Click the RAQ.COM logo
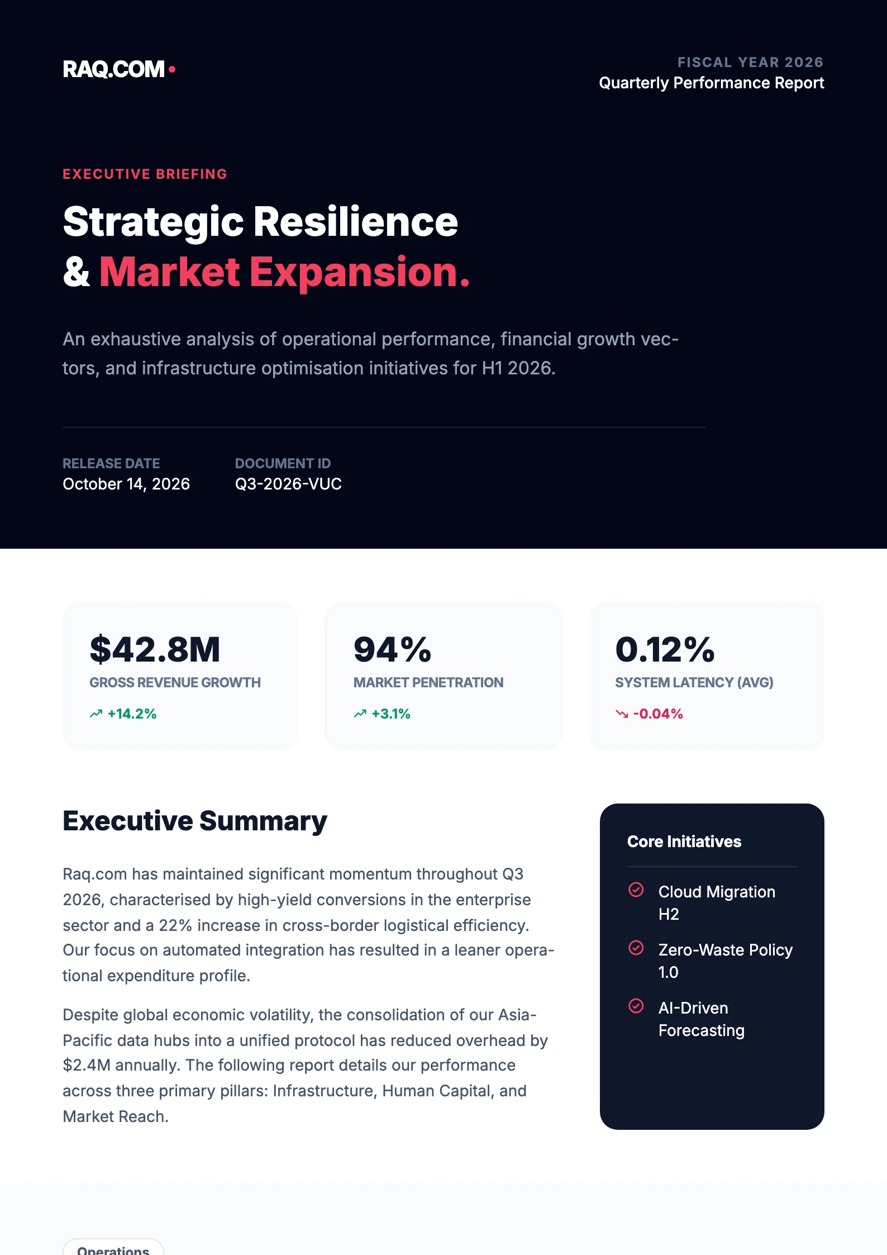 coord(113,70)
